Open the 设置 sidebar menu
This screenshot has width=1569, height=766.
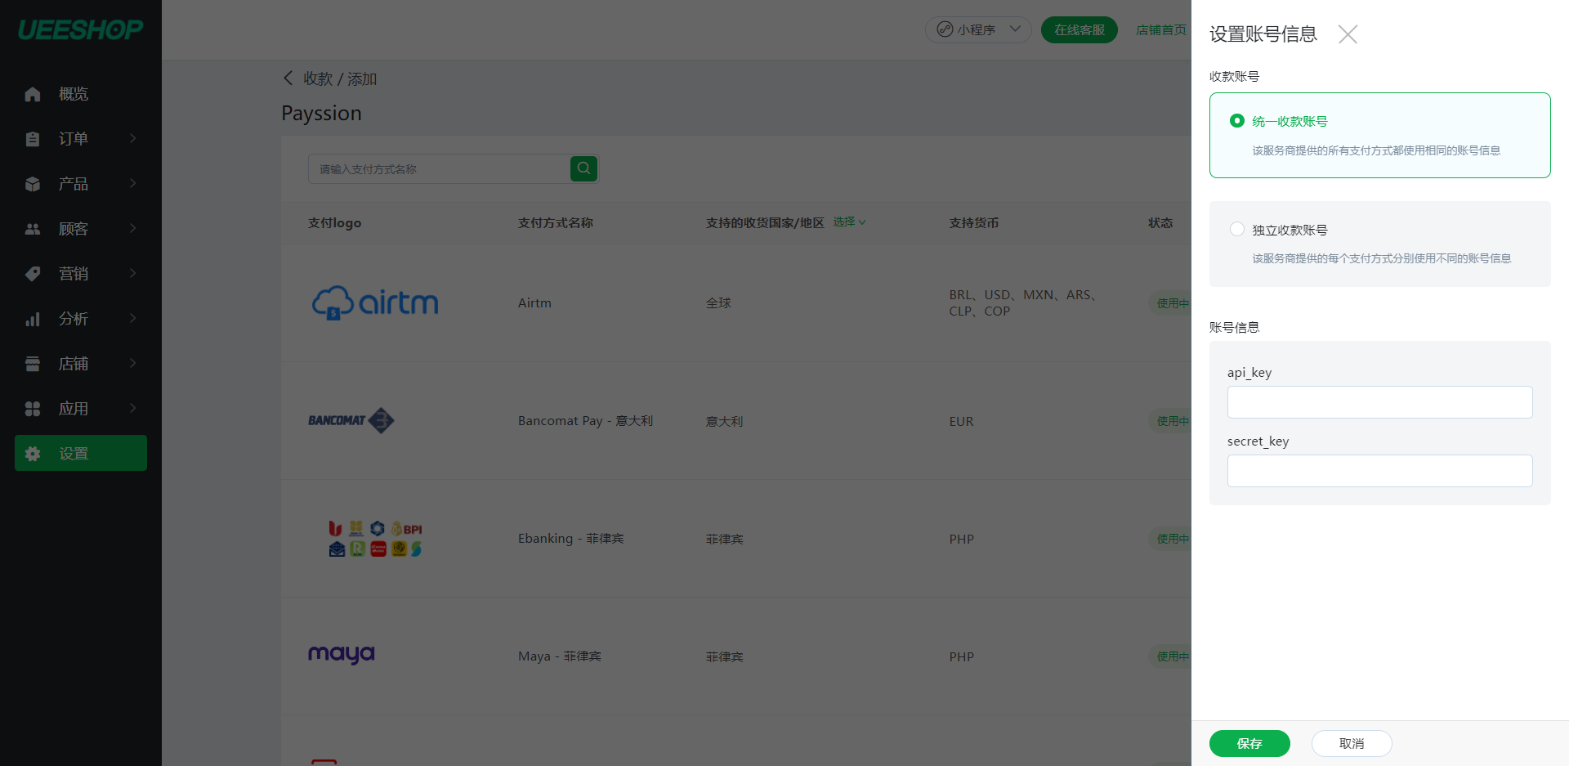tap(81, 453)
